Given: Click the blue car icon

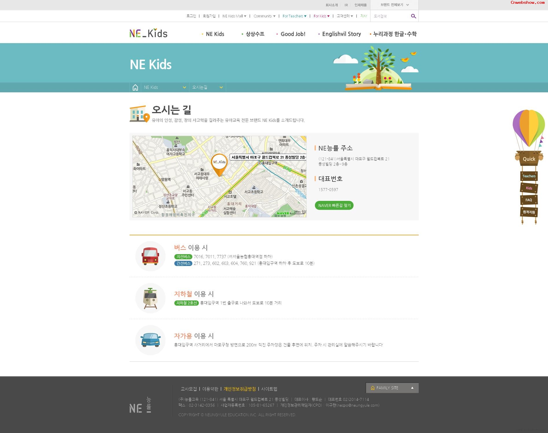Looking at the screenshot, I should tap(150, 340).
